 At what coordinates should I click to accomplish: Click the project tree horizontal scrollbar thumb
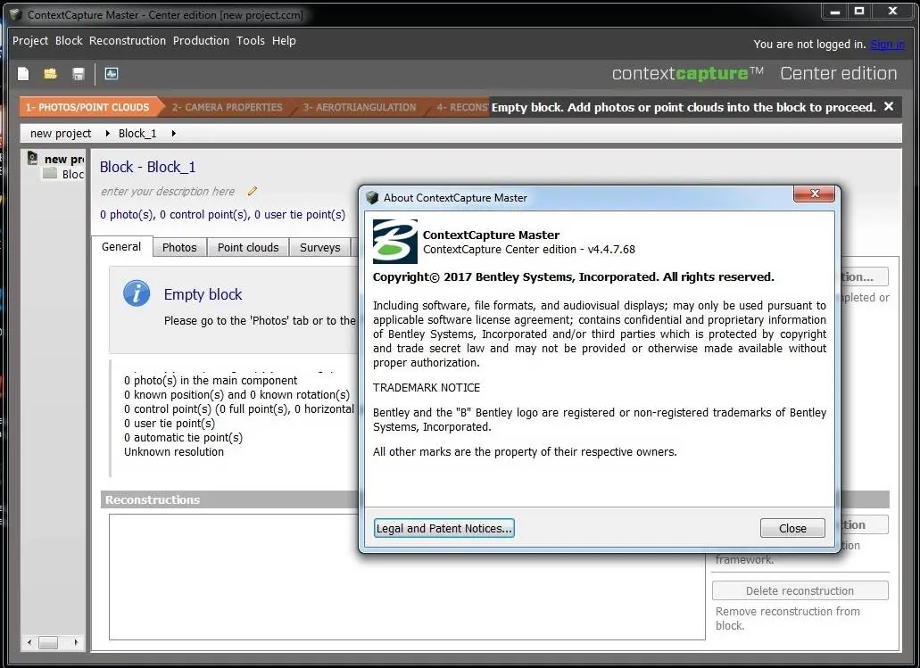(x=48, y=642)
